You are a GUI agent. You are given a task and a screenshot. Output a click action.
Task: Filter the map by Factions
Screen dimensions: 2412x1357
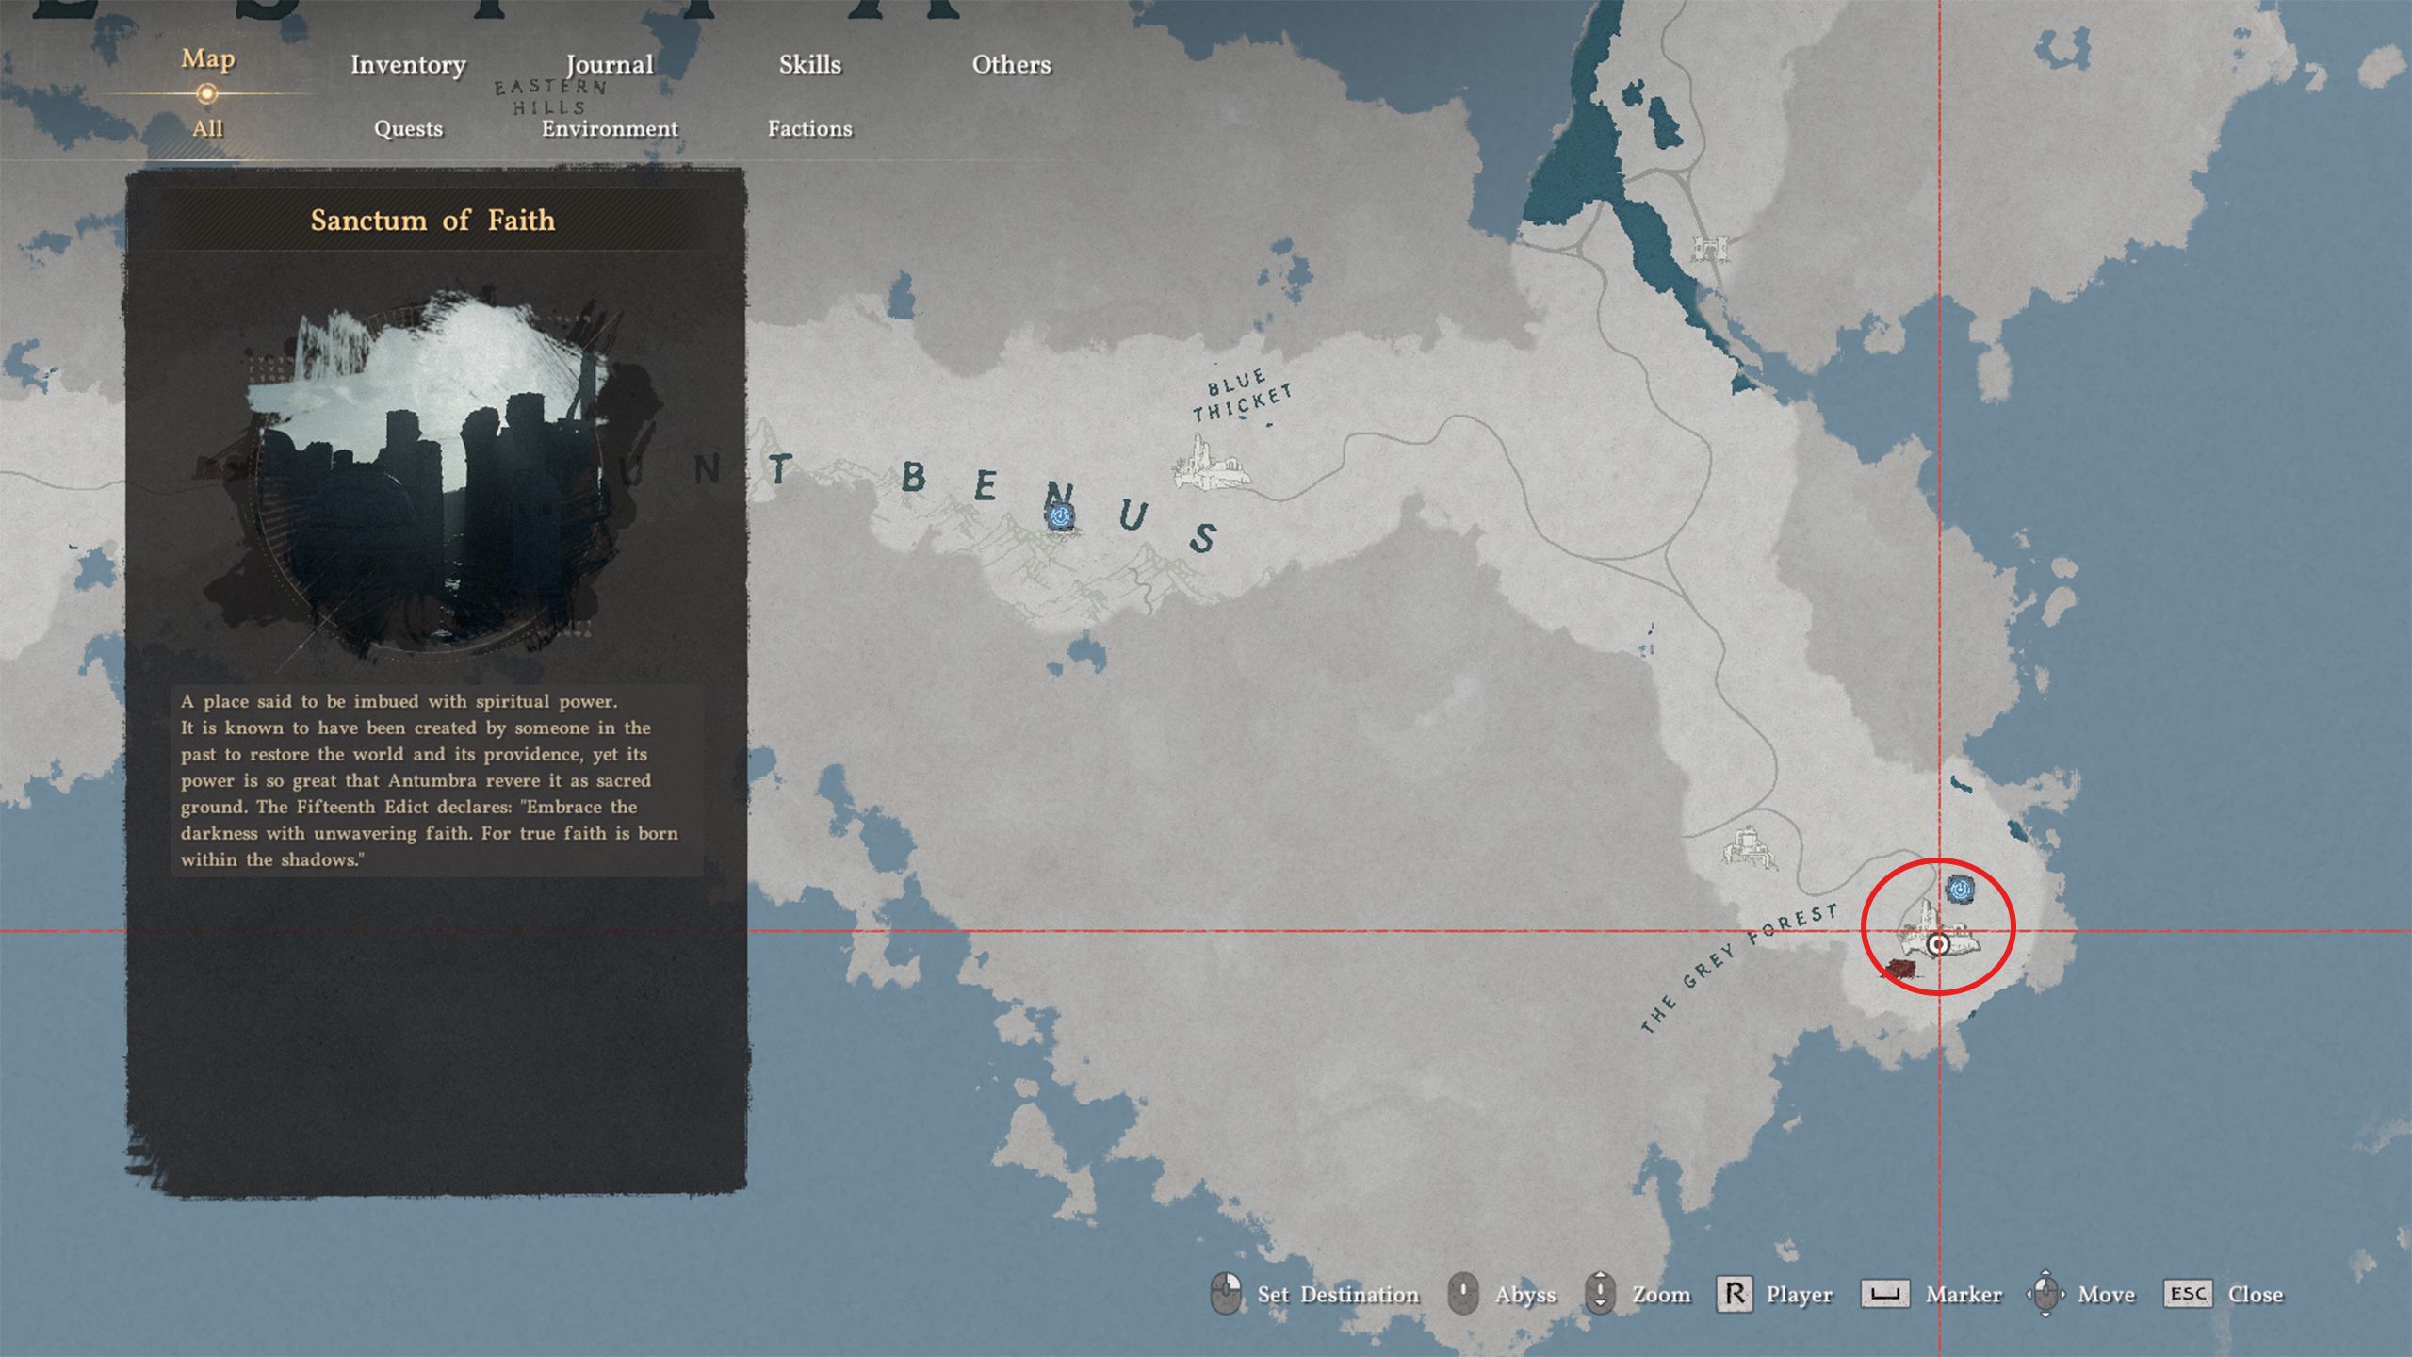tap(809, 128)
